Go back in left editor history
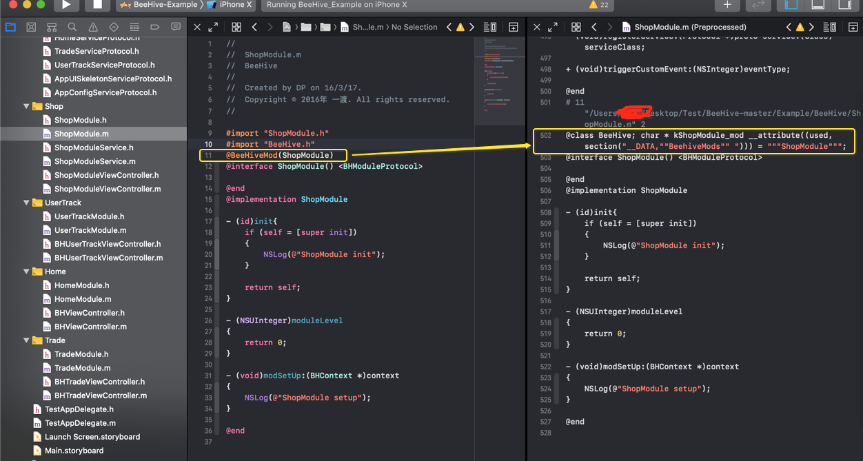The image size is (863, 461). (254, 28)
